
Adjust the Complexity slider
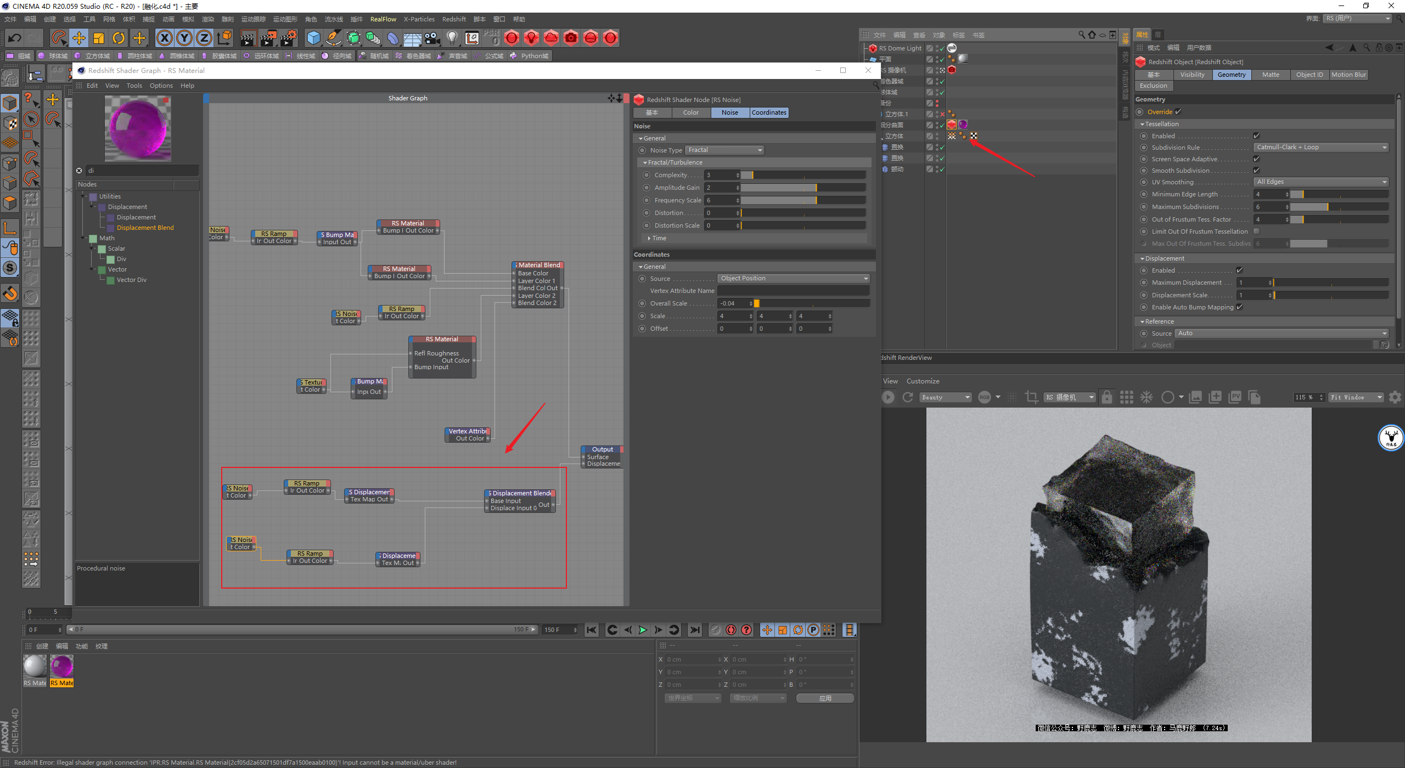coord(802,175)
